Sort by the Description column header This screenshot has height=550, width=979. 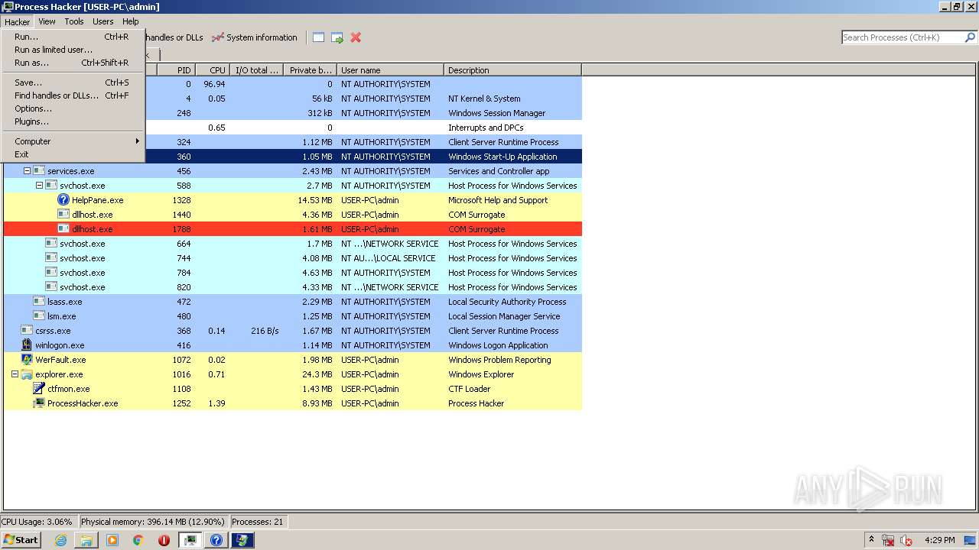pyautogui.click(x=512, y=70)
